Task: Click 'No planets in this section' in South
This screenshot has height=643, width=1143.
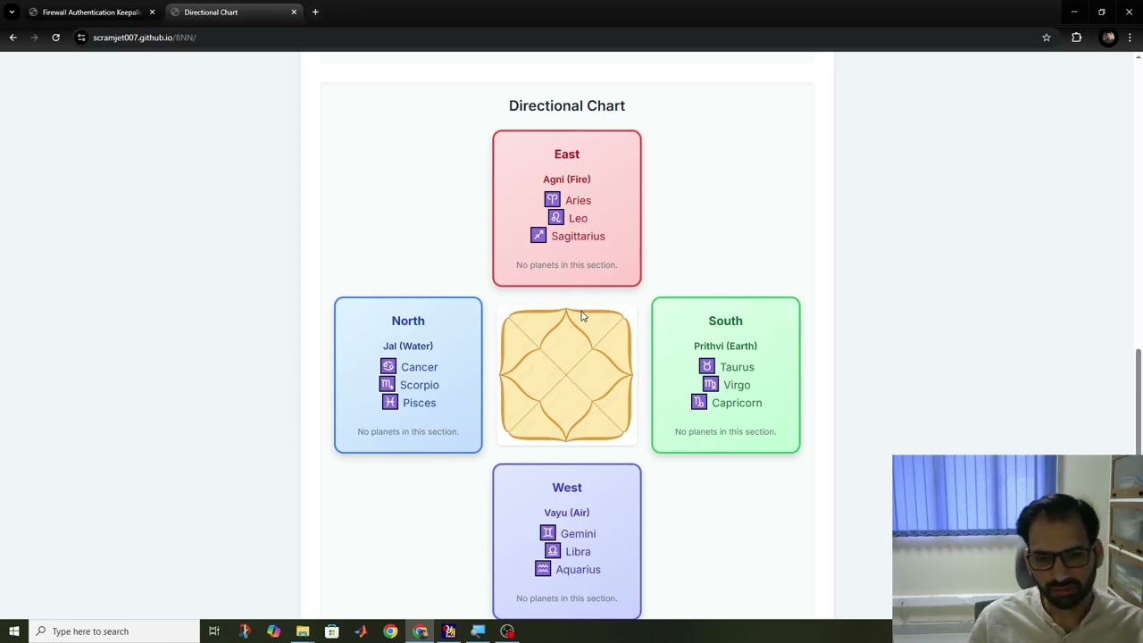Action: pyautogui.click(x=725, y=431)
